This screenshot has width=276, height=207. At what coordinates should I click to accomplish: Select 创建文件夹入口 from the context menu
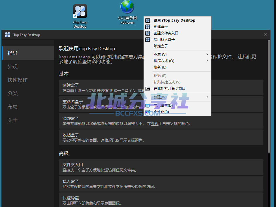click(x=177, y=33)
